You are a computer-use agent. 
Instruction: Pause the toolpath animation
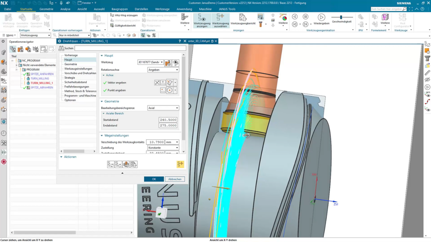coord(306,17)
